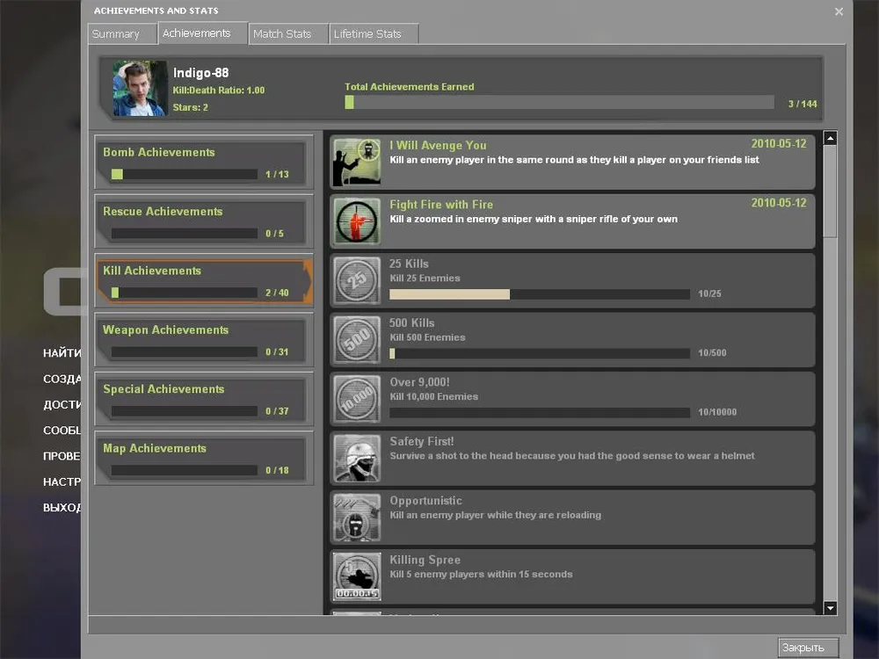Click the I Will Avenge You 2010-05-12 date
The image size is (879, 659).
(779, 144)
